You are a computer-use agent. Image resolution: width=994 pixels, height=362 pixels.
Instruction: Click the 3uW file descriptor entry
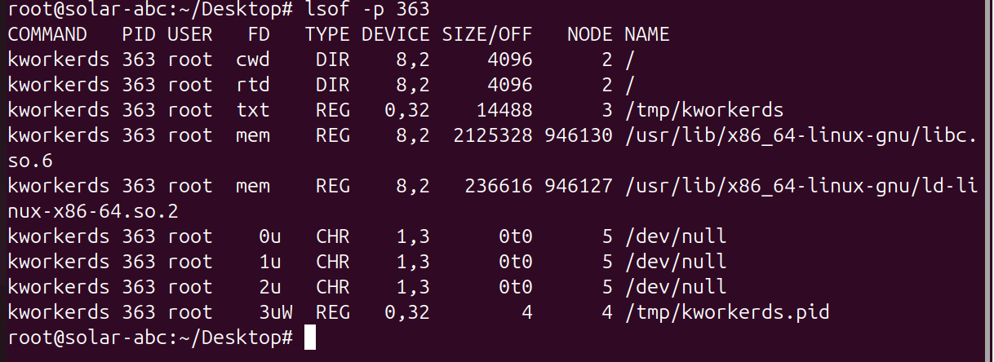coord(276,313)
